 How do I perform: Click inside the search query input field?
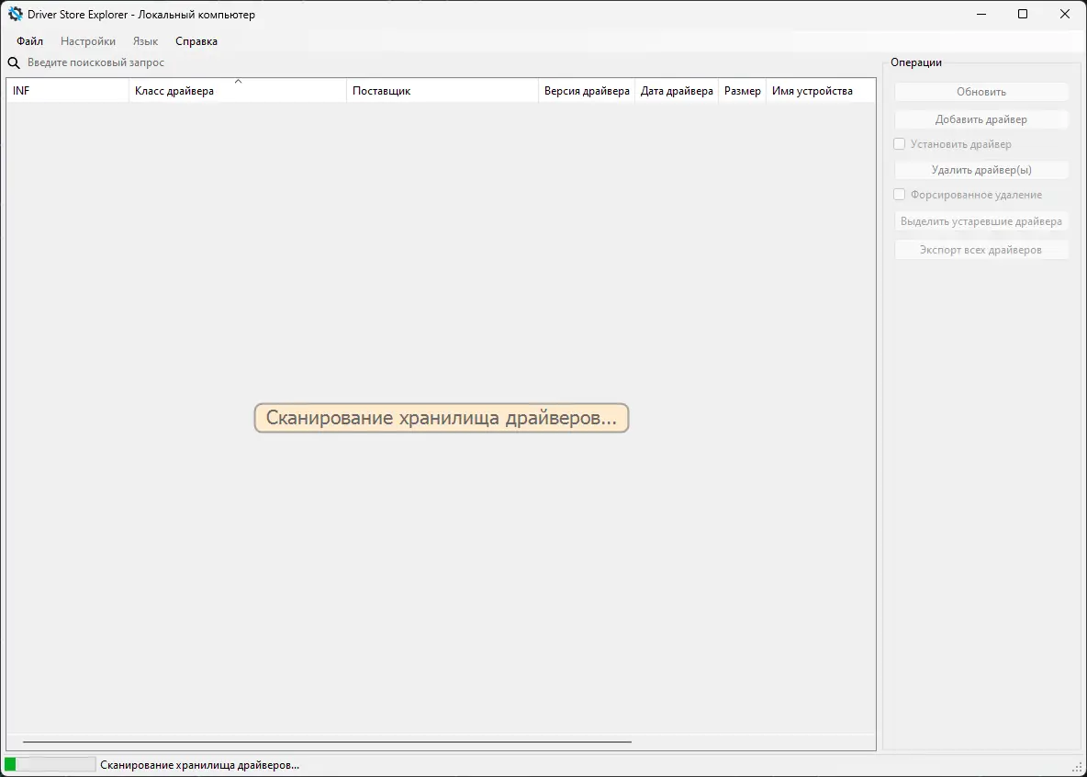pos(110,62)
